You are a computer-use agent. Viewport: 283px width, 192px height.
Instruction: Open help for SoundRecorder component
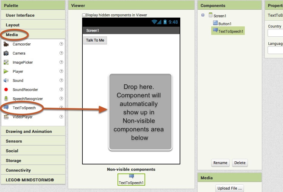tap(62, 89)
